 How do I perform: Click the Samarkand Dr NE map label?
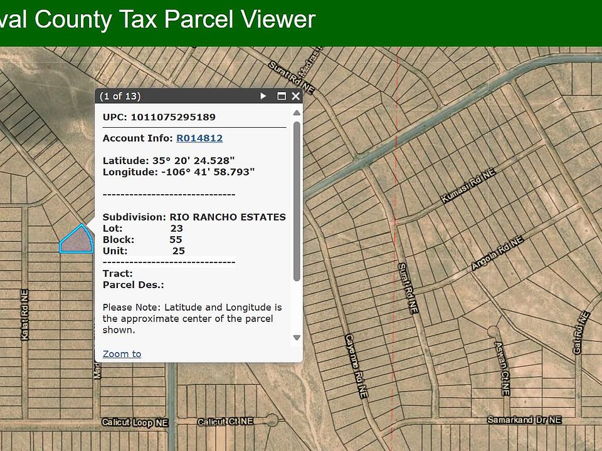pyautogui.click(x=524, y=420)
